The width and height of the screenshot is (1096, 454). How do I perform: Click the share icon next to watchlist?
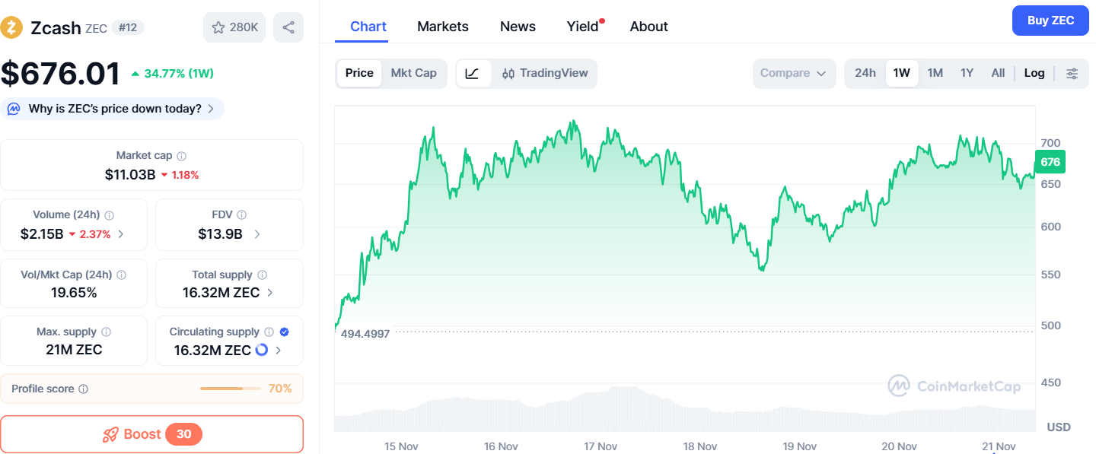(x=288, y=27)
